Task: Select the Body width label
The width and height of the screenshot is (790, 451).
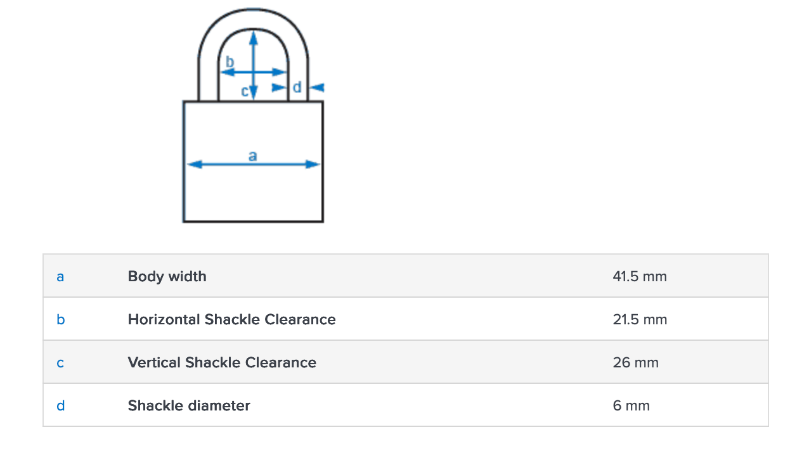Action: click(167, 276)
